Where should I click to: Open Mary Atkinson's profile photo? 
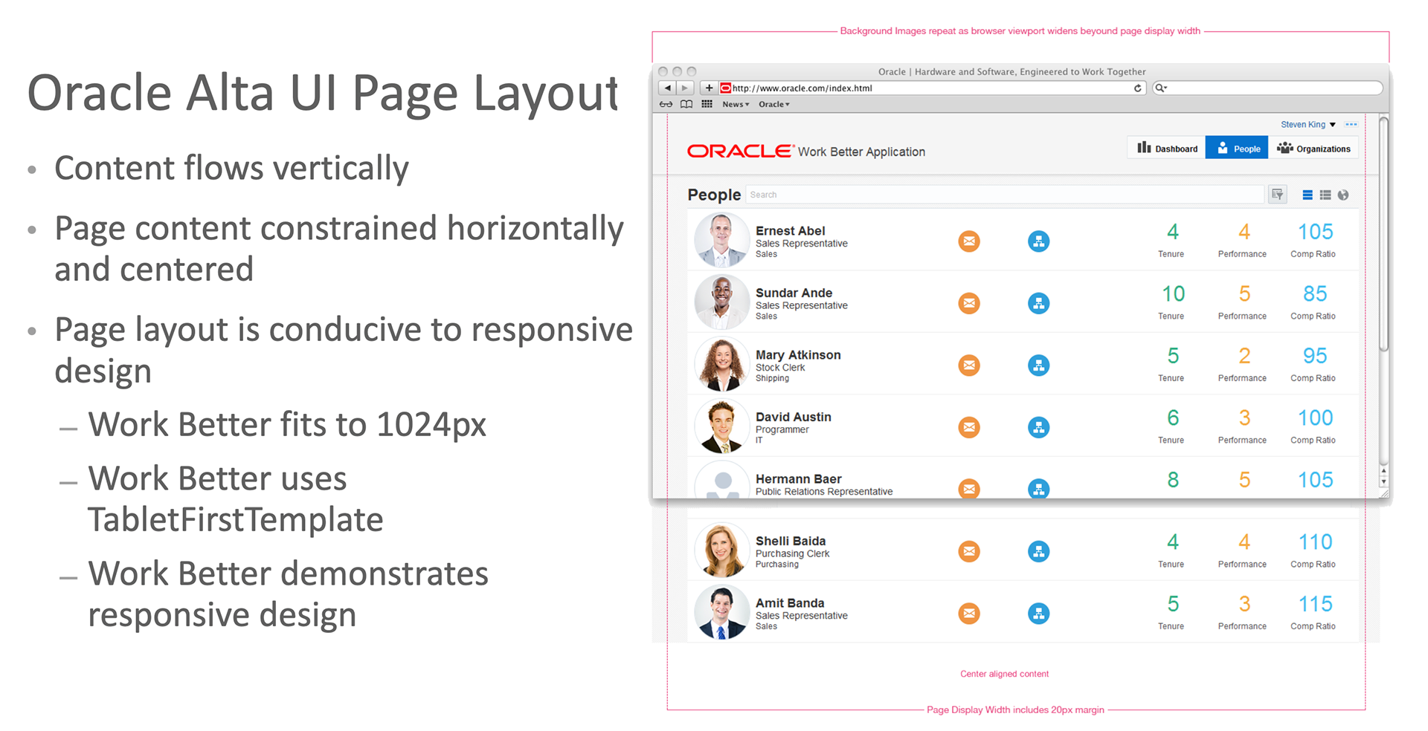click(x=721, y=364)
